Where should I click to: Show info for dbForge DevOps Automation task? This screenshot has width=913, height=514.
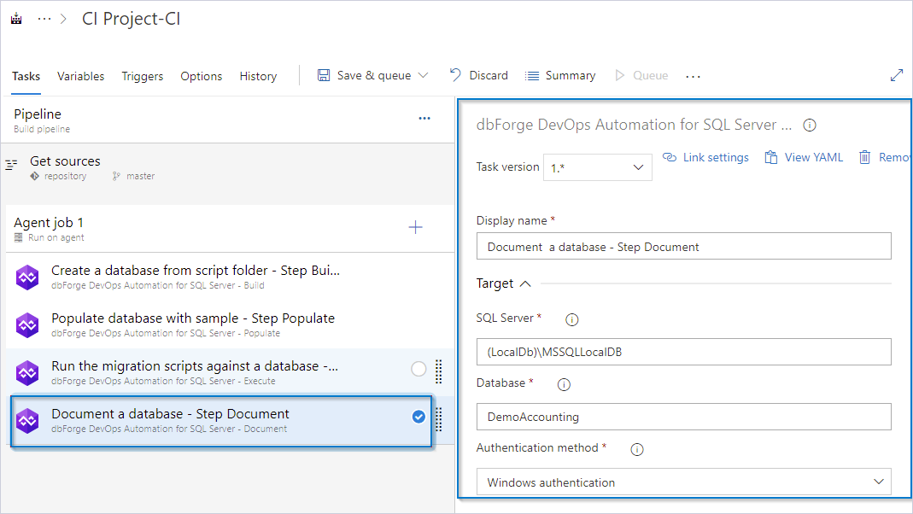[810, 126]
